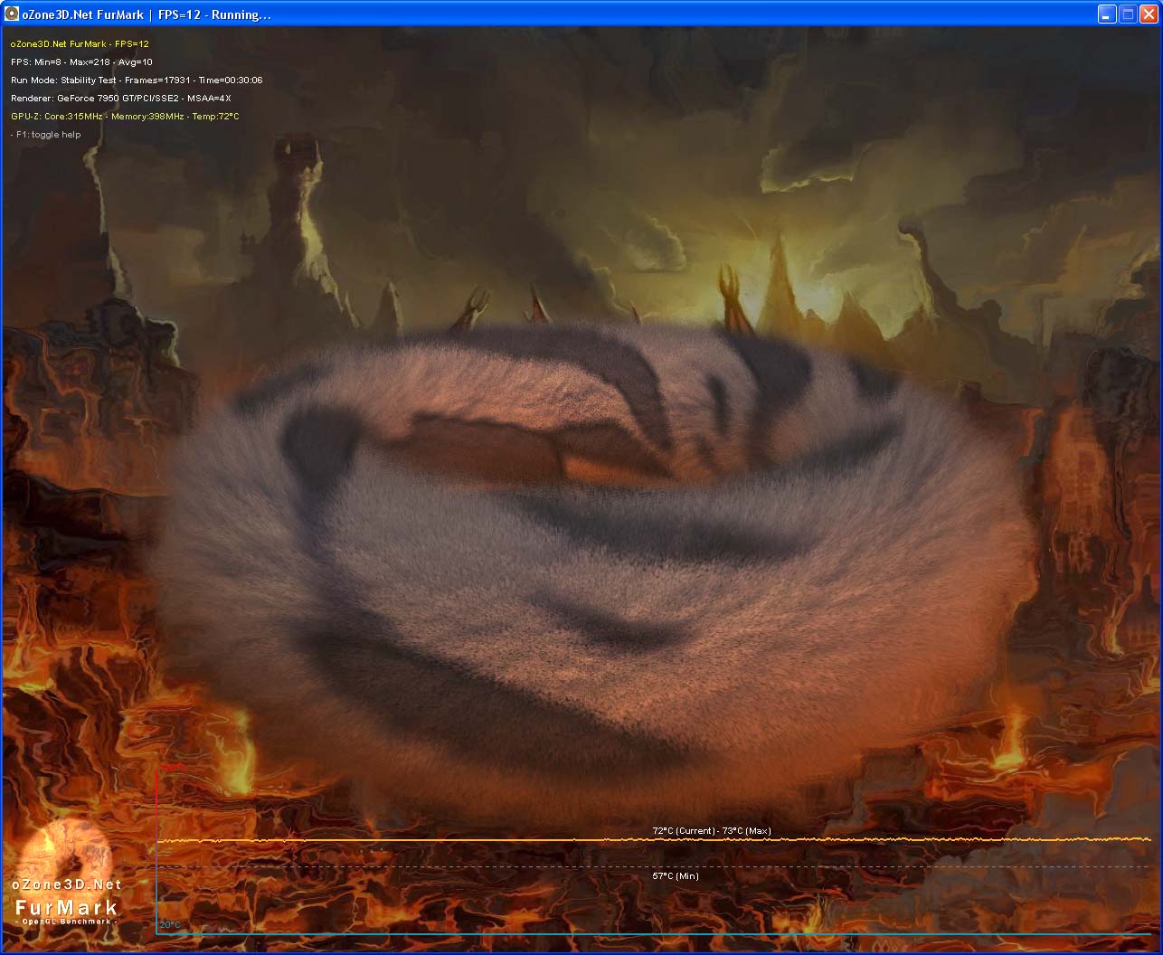Click the large 'FurMark' logo text
Image resolution: width=1163 pixels, height=955 pixels.
coord(67,906)
